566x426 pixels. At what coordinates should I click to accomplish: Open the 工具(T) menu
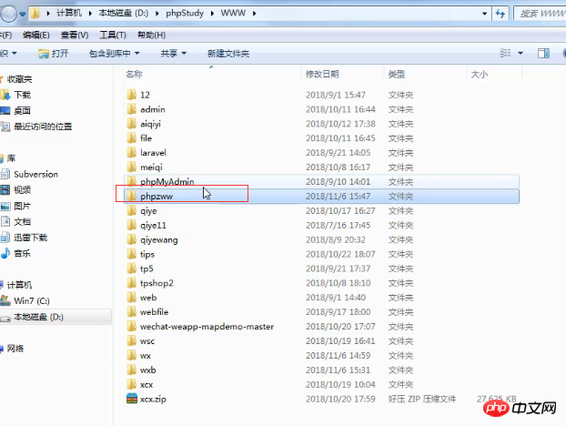point(113,35)
